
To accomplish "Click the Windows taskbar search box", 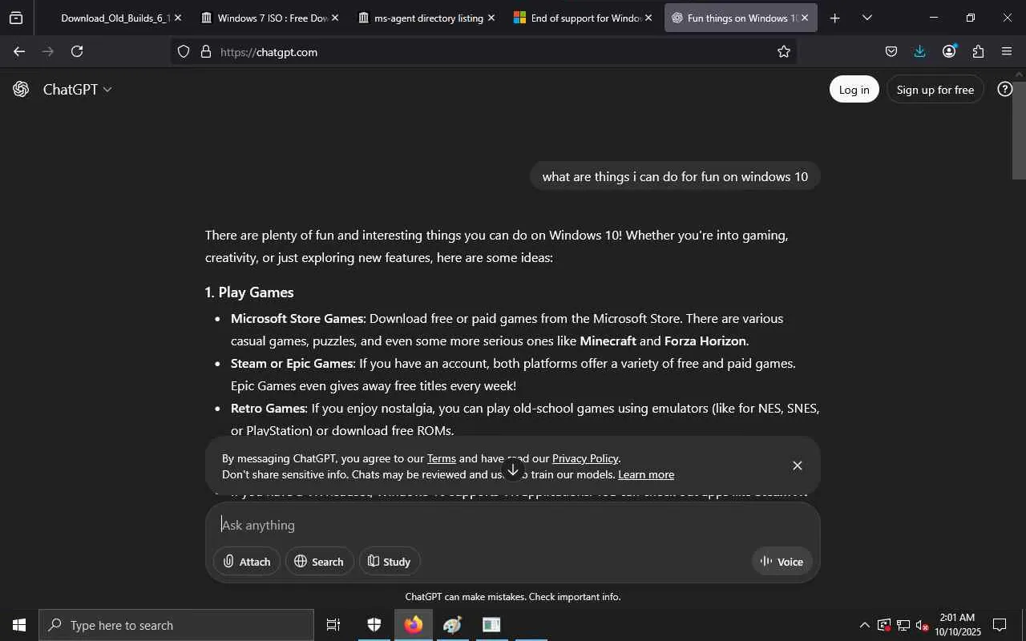I will click(x=176, y=625).
